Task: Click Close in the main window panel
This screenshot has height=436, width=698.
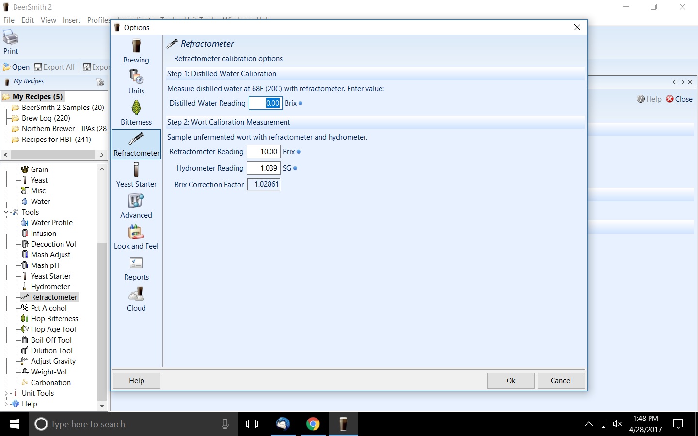Action: pos(679,99)
